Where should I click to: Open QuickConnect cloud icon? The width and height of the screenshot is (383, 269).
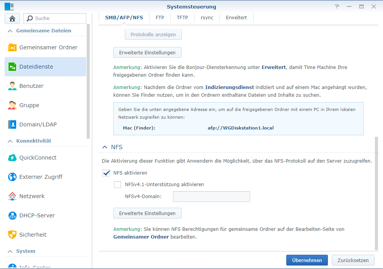[12, 158]
